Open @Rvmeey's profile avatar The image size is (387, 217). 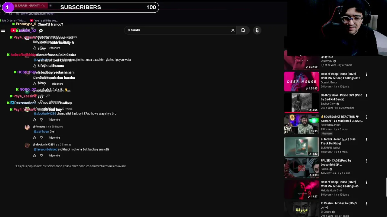(x=27, y=127)
